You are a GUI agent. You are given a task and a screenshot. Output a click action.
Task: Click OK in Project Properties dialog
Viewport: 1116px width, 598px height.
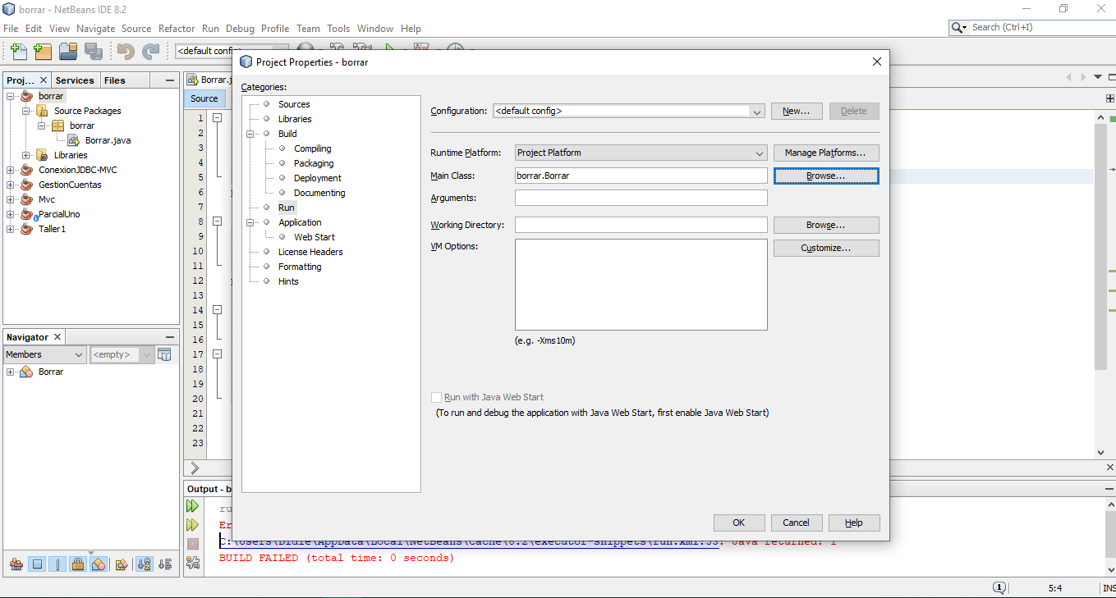[739, 523]
